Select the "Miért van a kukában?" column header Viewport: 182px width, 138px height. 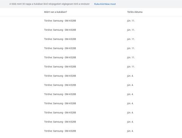coord(55,12)
